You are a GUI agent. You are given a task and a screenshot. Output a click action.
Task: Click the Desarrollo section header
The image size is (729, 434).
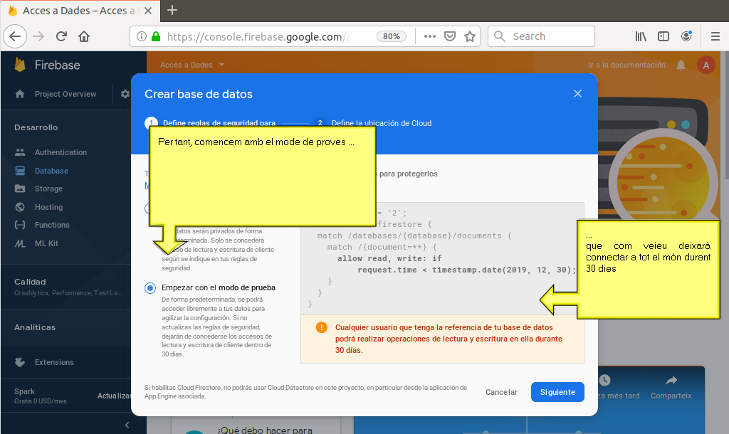[36, 127]
